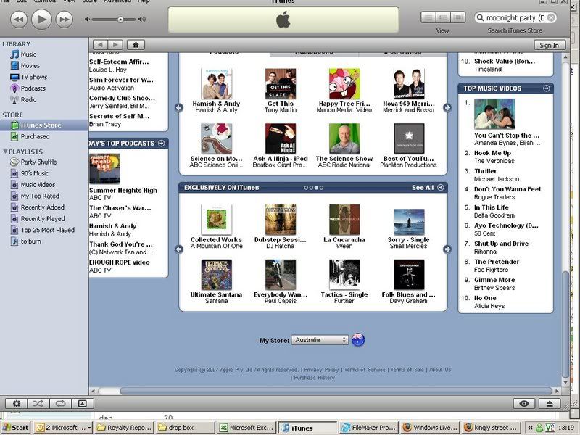Click the eye Browse button
This screenshot has height=435, width=580.
524,404
